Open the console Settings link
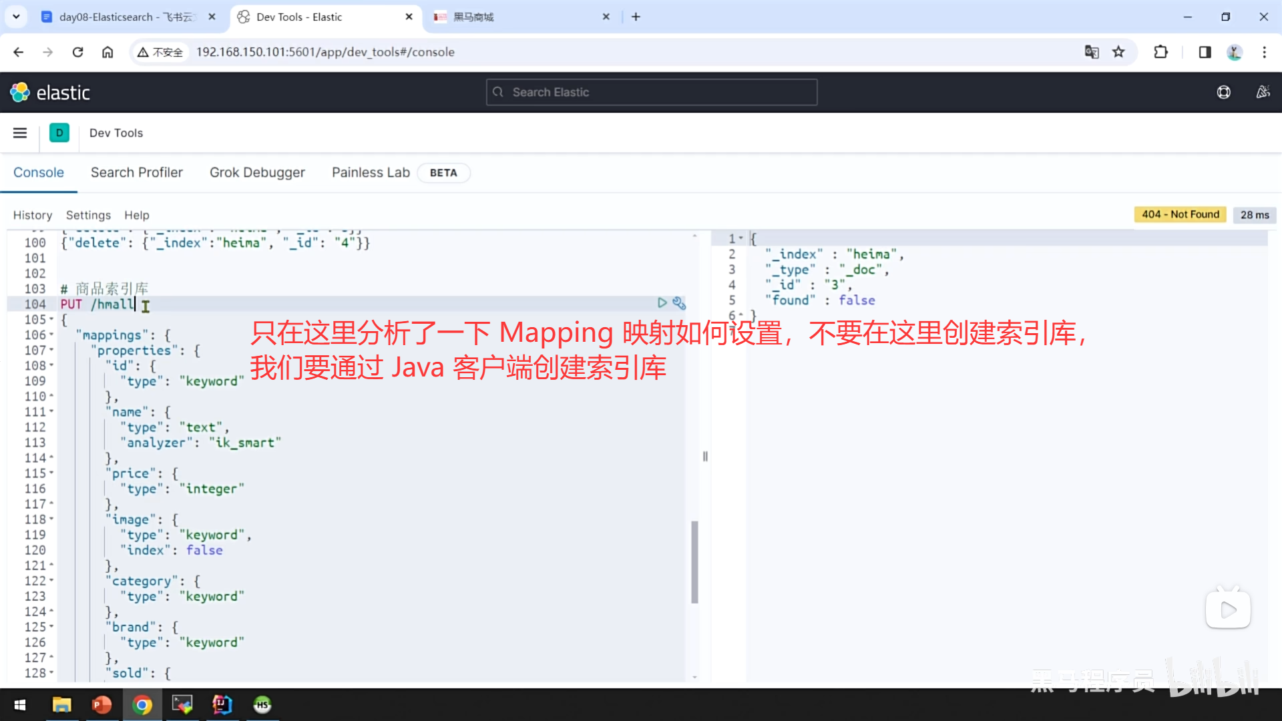1282x721 pixels. click(88, 215)
